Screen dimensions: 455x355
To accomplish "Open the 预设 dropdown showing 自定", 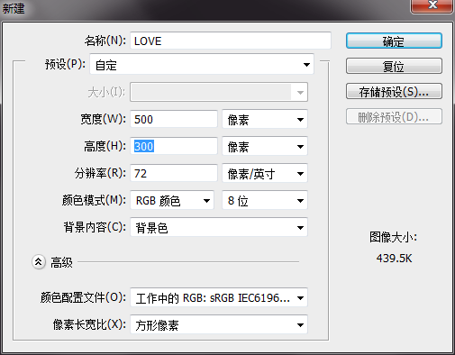I will click(202, 65).
